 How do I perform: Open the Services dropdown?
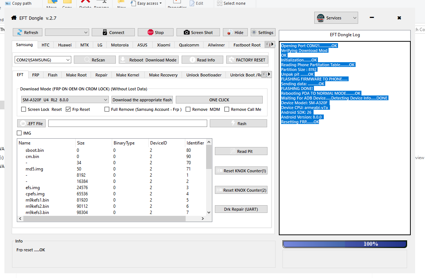[336, 18]
